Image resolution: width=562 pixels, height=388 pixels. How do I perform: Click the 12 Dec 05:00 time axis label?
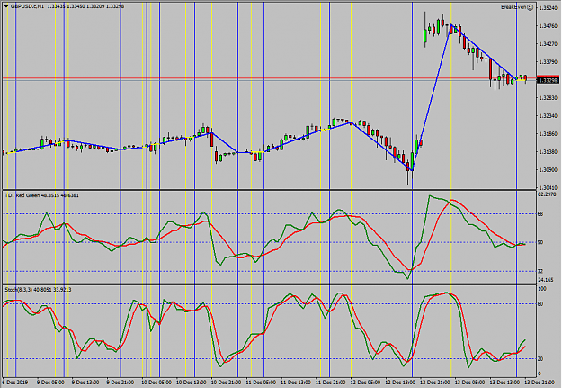tap(366, 383)
